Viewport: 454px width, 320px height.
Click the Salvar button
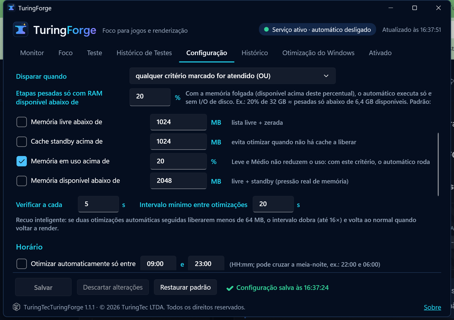pyautogui.click(x=43, y=287)
